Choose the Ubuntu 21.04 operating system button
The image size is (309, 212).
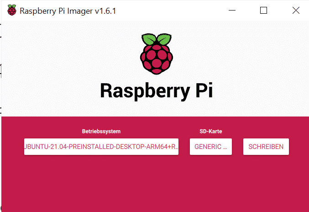(101, 147)
